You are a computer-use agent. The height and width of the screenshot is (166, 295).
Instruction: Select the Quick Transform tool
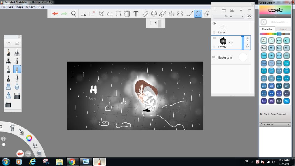pyautogui.click(x=110, y=14)
